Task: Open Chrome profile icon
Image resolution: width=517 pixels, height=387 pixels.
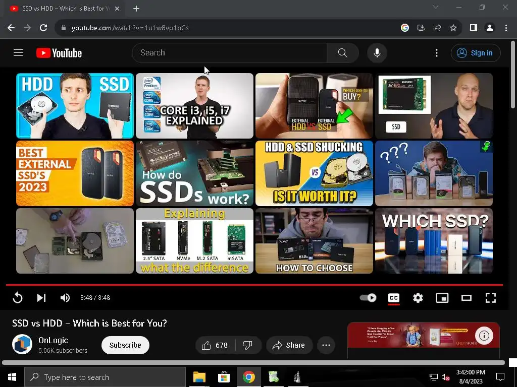Action: click(x=490, y=28)
